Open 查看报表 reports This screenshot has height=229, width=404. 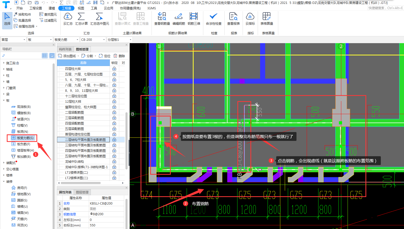pos(233,19)
